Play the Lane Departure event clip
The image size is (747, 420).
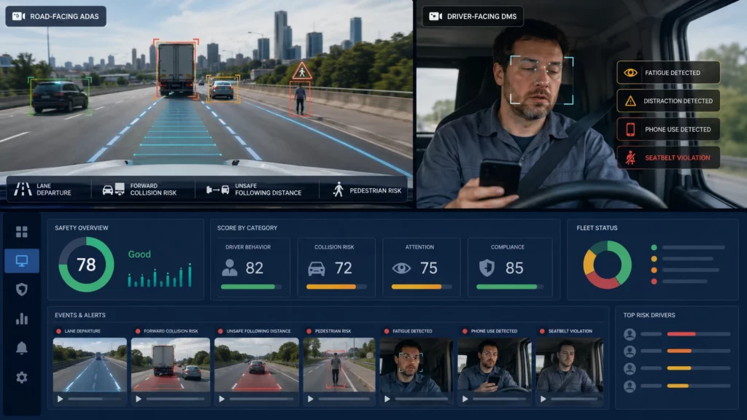pos(60,399)
